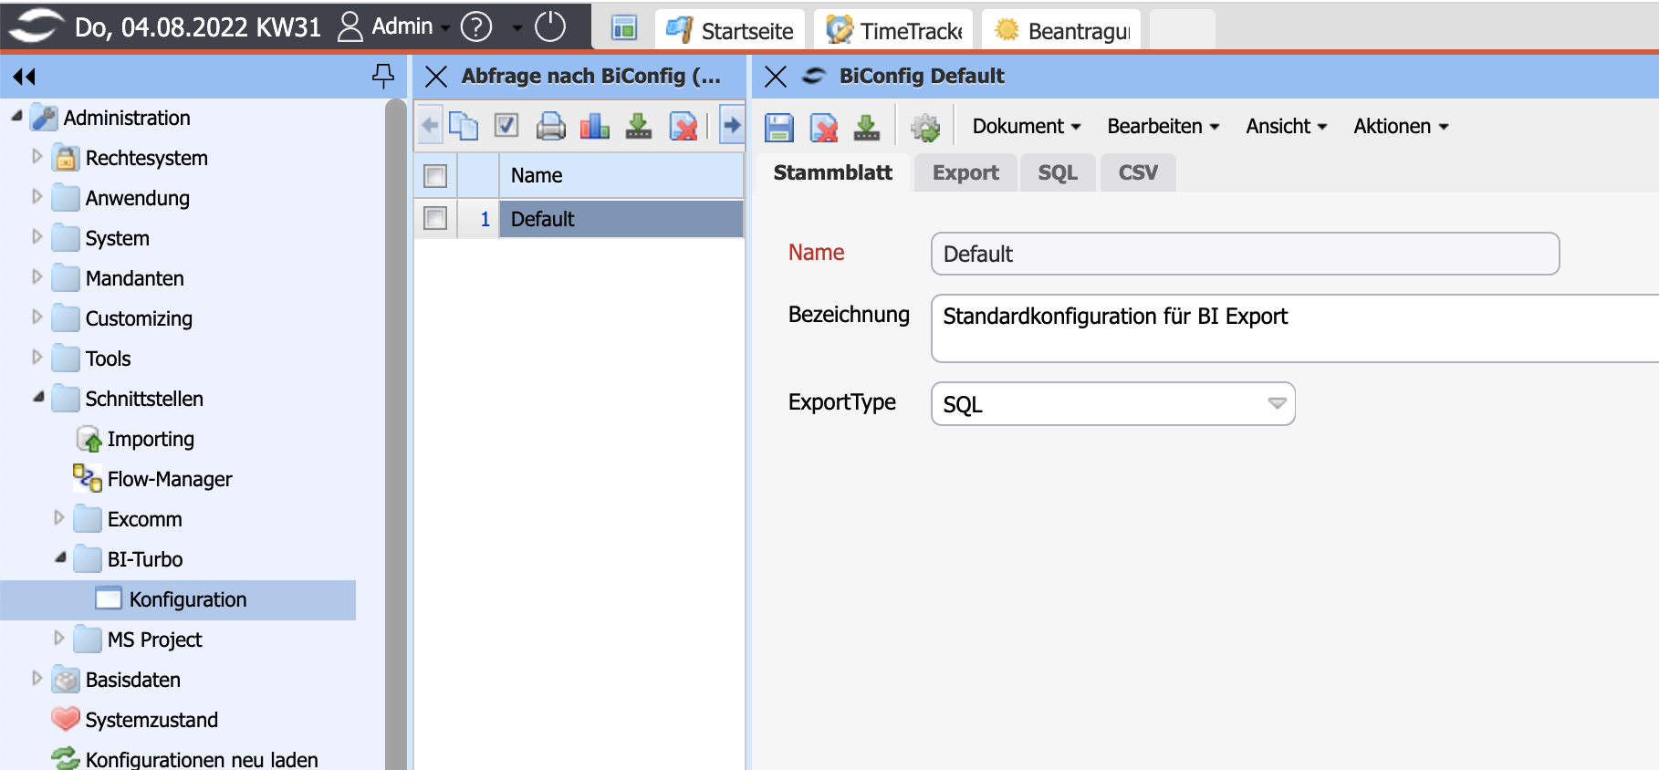Click the power logout icon in header
Viewport: 1659px width, 770px height.
click(x=550, y=26)
